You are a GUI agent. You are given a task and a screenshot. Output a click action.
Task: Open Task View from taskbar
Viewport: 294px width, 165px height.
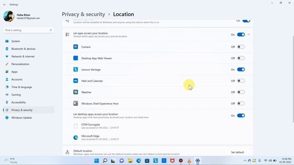point(113,161)
